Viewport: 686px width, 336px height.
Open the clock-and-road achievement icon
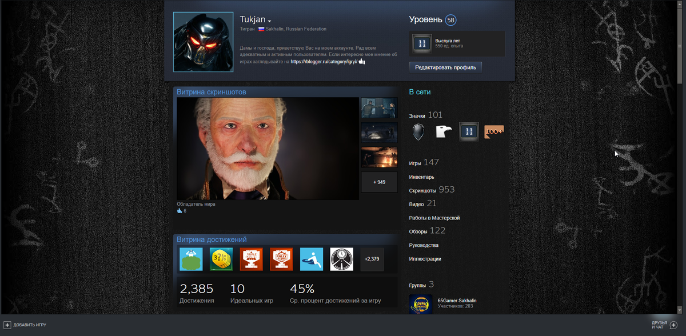pos(341,259)
